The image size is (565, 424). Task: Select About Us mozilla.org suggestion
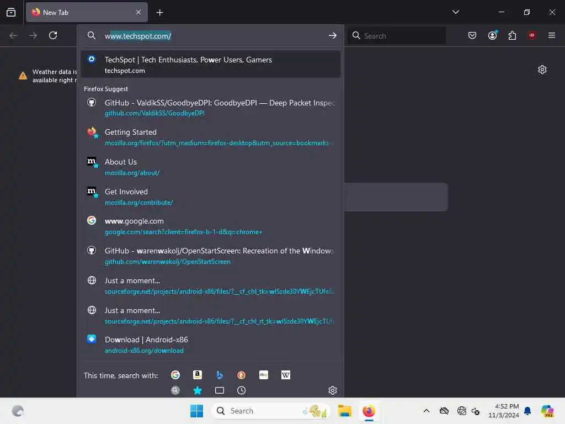pyautogui.click(x=210, y=167)
